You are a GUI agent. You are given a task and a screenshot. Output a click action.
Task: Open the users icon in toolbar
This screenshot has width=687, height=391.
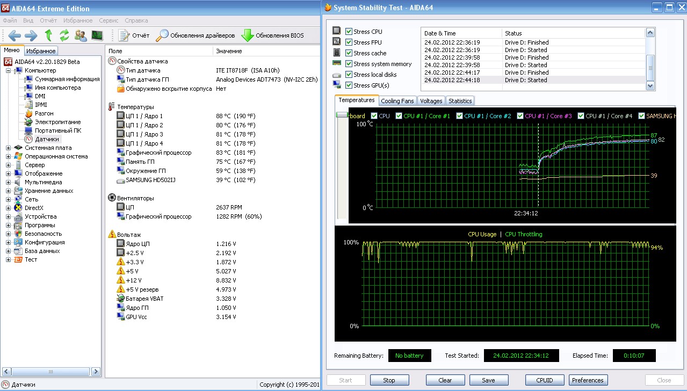click(81, 35)
